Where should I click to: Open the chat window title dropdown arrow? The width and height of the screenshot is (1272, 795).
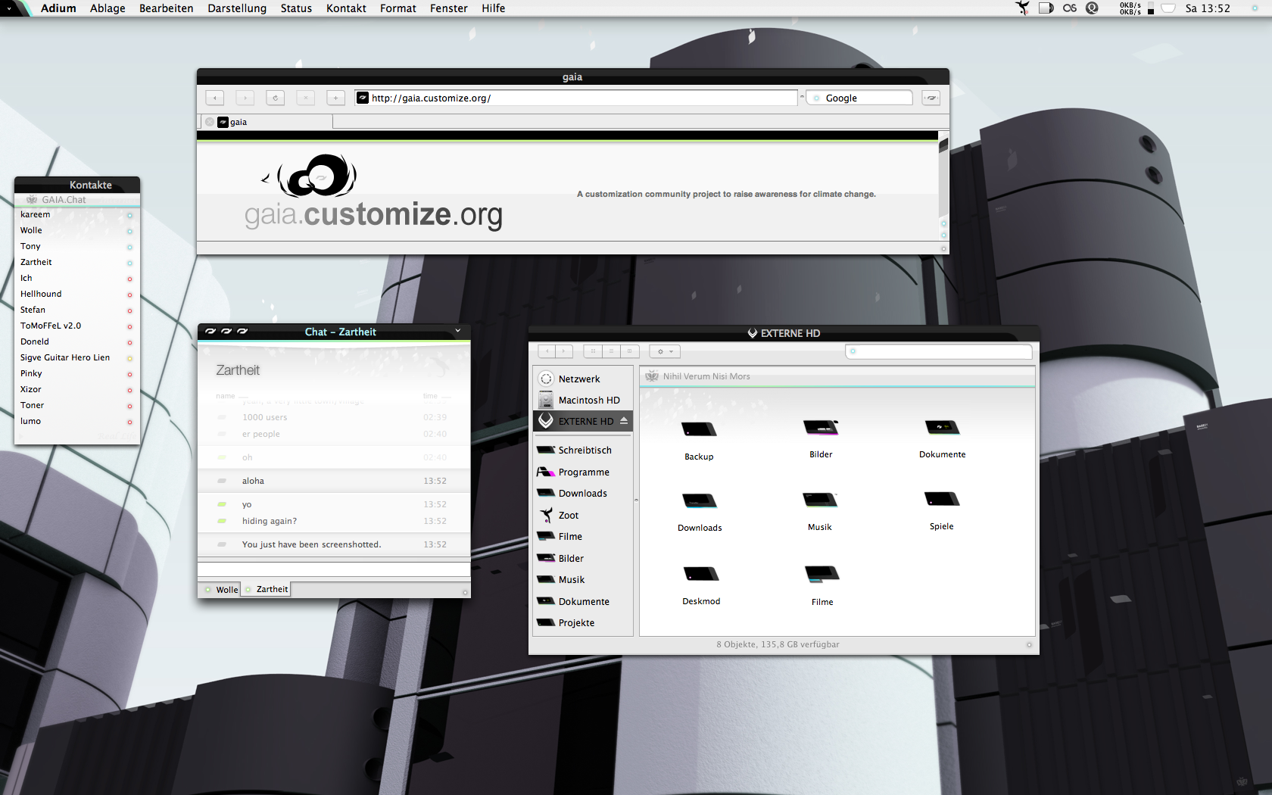click(x=458, y=331)
